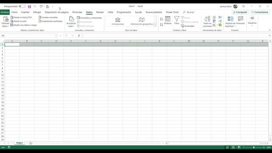Open Avanzadas filter options
This screenshot has width=272, height=153.
(187, 26)
